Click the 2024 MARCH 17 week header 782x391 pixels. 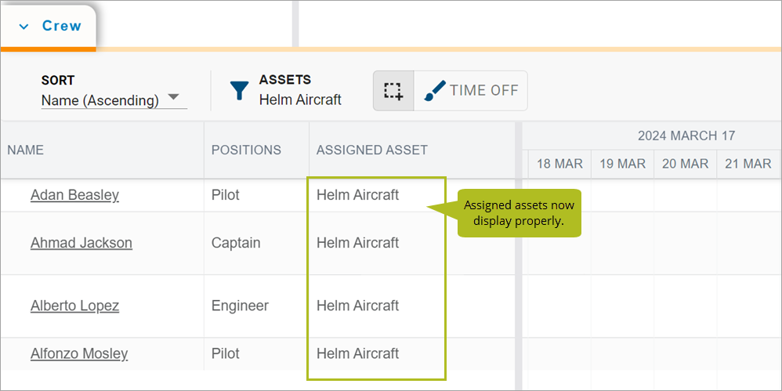(686, 136)
